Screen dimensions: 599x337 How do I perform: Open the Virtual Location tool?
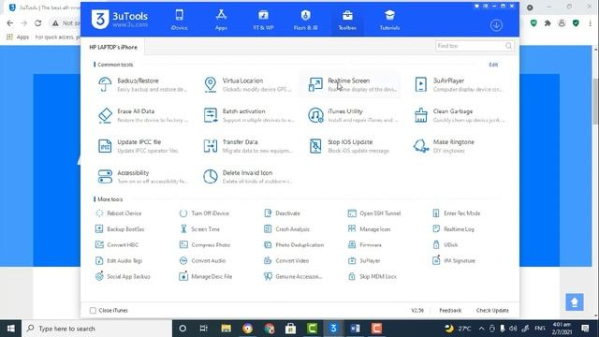pos(247,84)
